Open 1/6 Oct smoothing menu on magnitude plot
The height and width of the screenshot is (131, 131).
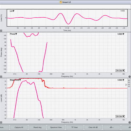coord(120,116)
